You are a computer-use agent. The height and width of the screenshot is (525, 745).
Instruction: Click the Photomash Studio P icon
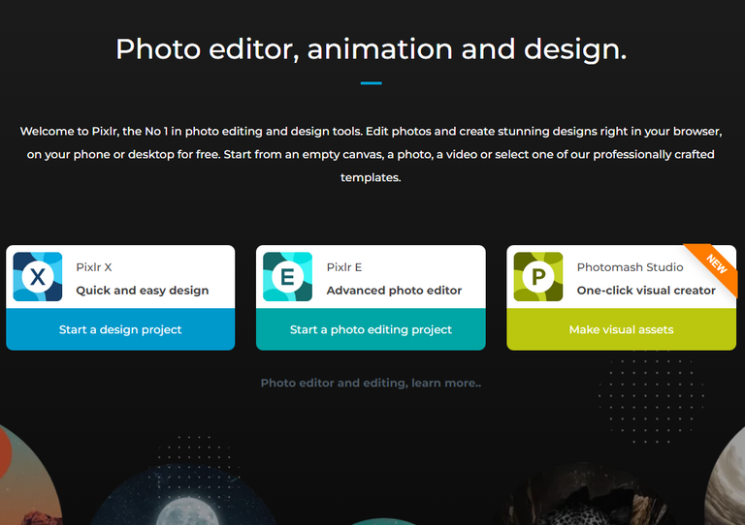538,276
